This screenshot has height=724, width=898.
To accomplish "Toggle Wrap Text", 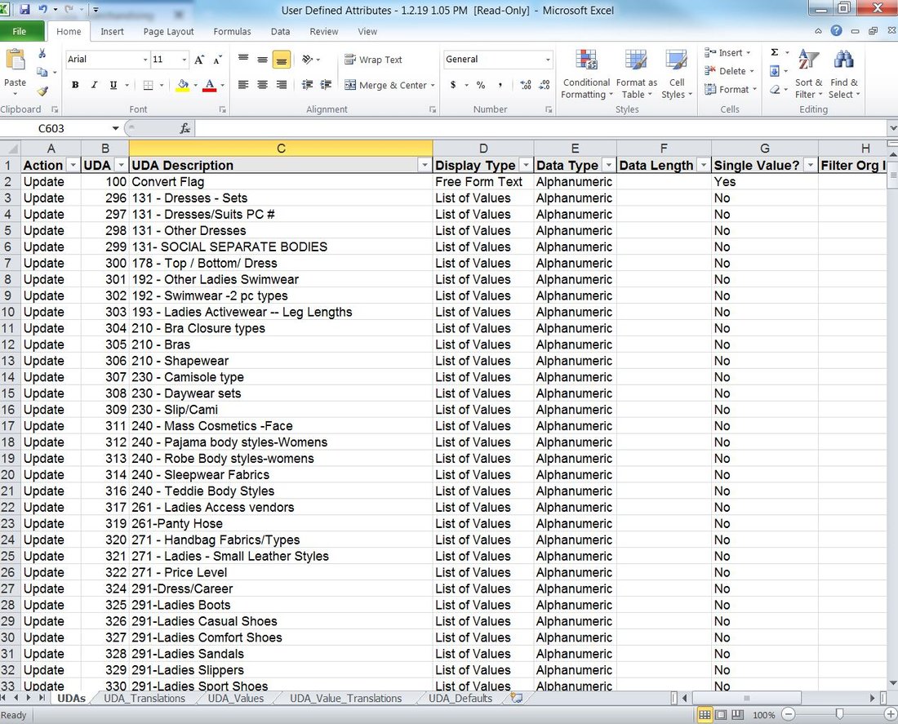I will click(373, 60).
